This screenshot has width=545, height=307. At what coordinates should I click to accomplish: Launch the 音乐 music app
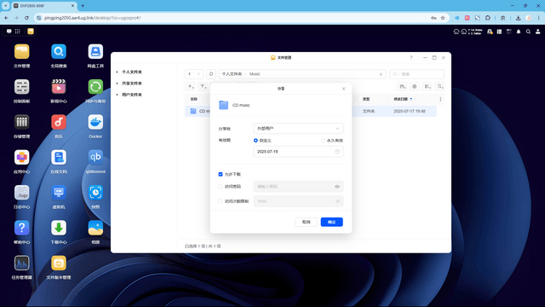(x=59, y=122)
